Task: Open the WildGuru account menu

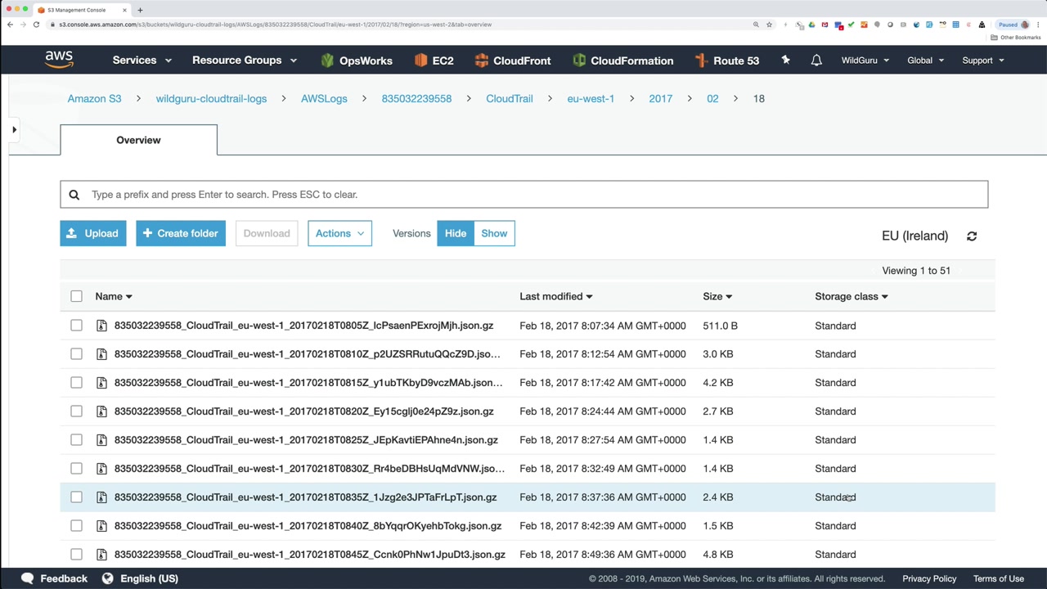Action: coord(865,61)
